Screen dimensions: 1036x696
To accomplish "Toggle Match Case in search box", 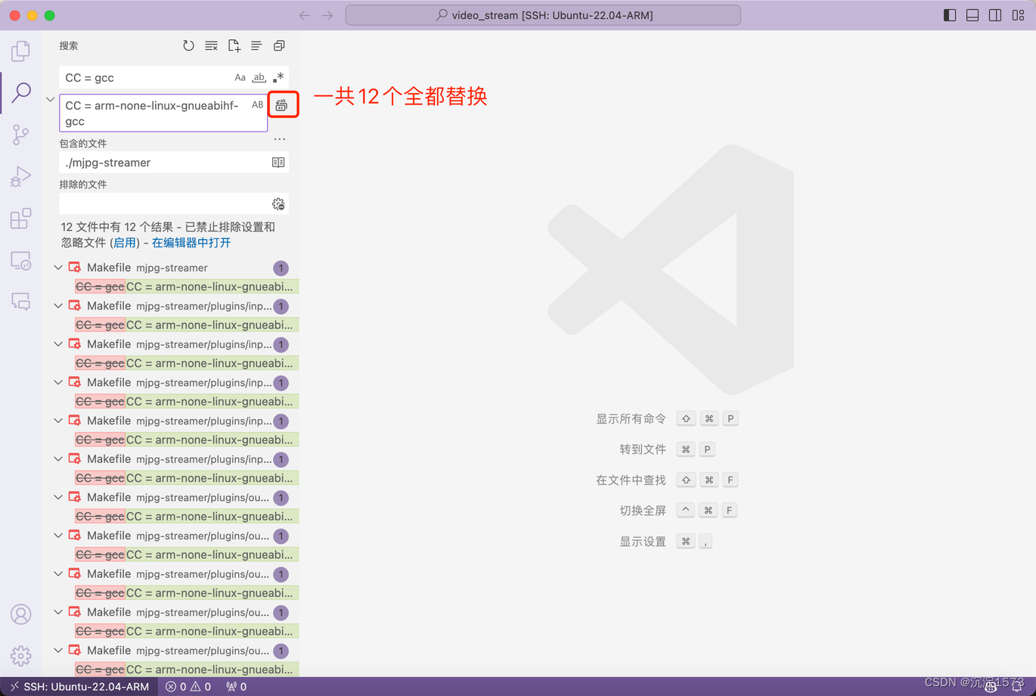I will [x=240, y=77].
